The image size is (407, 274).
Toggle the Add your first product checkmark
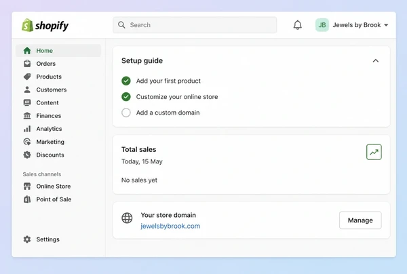(126, 81)
